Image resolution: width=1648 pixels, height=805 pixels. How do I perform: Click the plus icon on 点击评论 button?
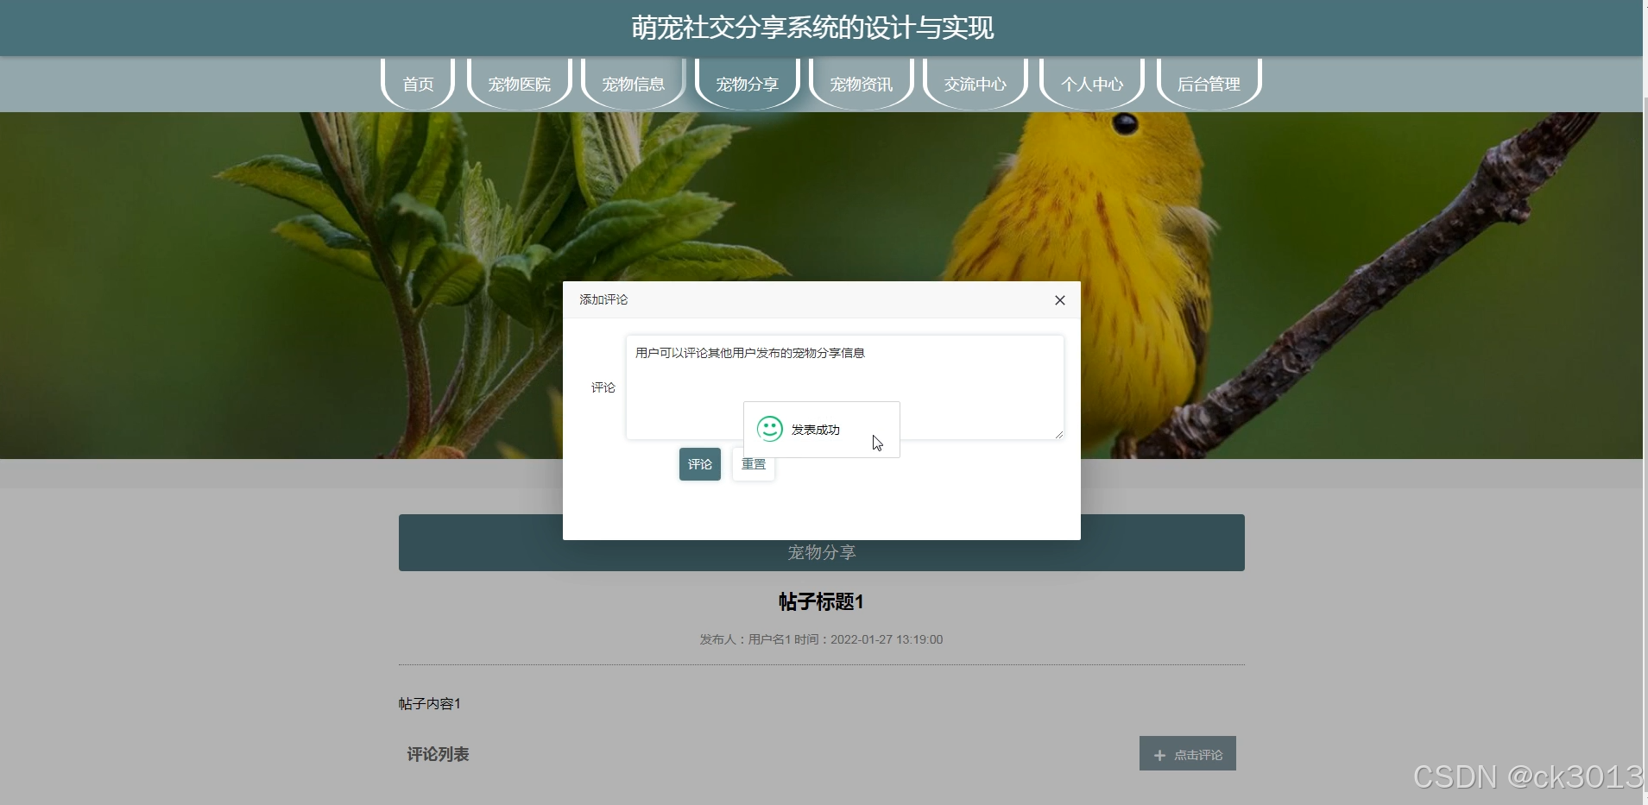tap(1160, 753)
